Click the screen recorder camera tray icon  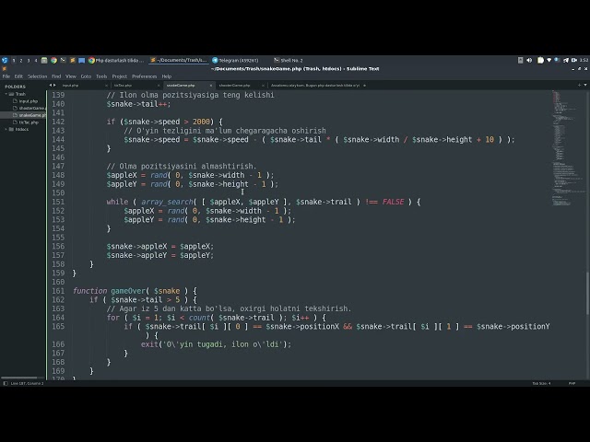pyautogui.click(x=574, y=60)
